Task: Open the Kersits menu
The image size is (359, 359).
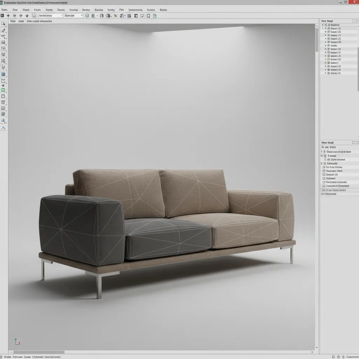Action: (x=99, y=10)
